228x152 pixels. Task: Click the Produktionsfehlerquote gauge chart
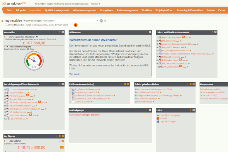click(x=34, y=61)
